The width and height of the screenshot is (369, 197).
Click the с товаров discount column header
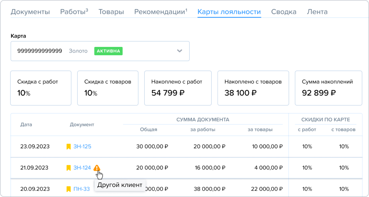tap(344, 130)
